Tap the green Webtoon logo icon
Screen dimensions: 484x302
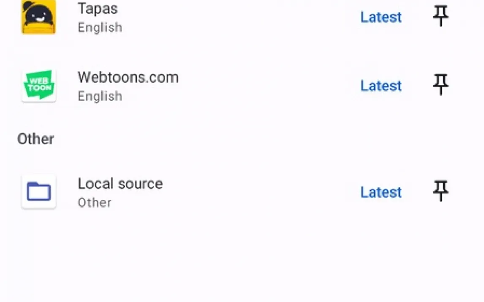pyautogui.click(x=38, y=85)
